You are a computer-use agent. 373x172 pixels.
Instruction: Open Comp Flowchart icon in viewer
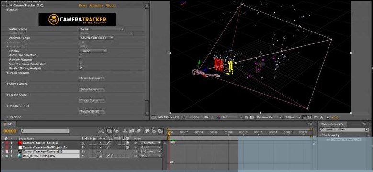coord(321,117)
